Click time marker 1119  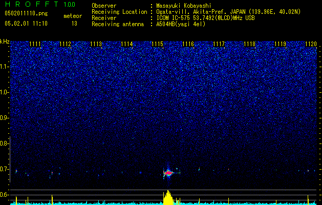(x=281, y=44)
